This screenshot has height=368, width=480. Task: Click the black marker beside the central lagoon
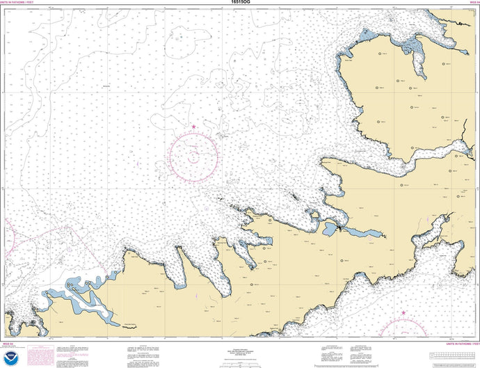coord(339,227)
